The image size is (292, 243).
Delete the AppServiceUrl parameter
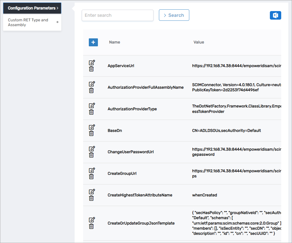pos(91,69)
